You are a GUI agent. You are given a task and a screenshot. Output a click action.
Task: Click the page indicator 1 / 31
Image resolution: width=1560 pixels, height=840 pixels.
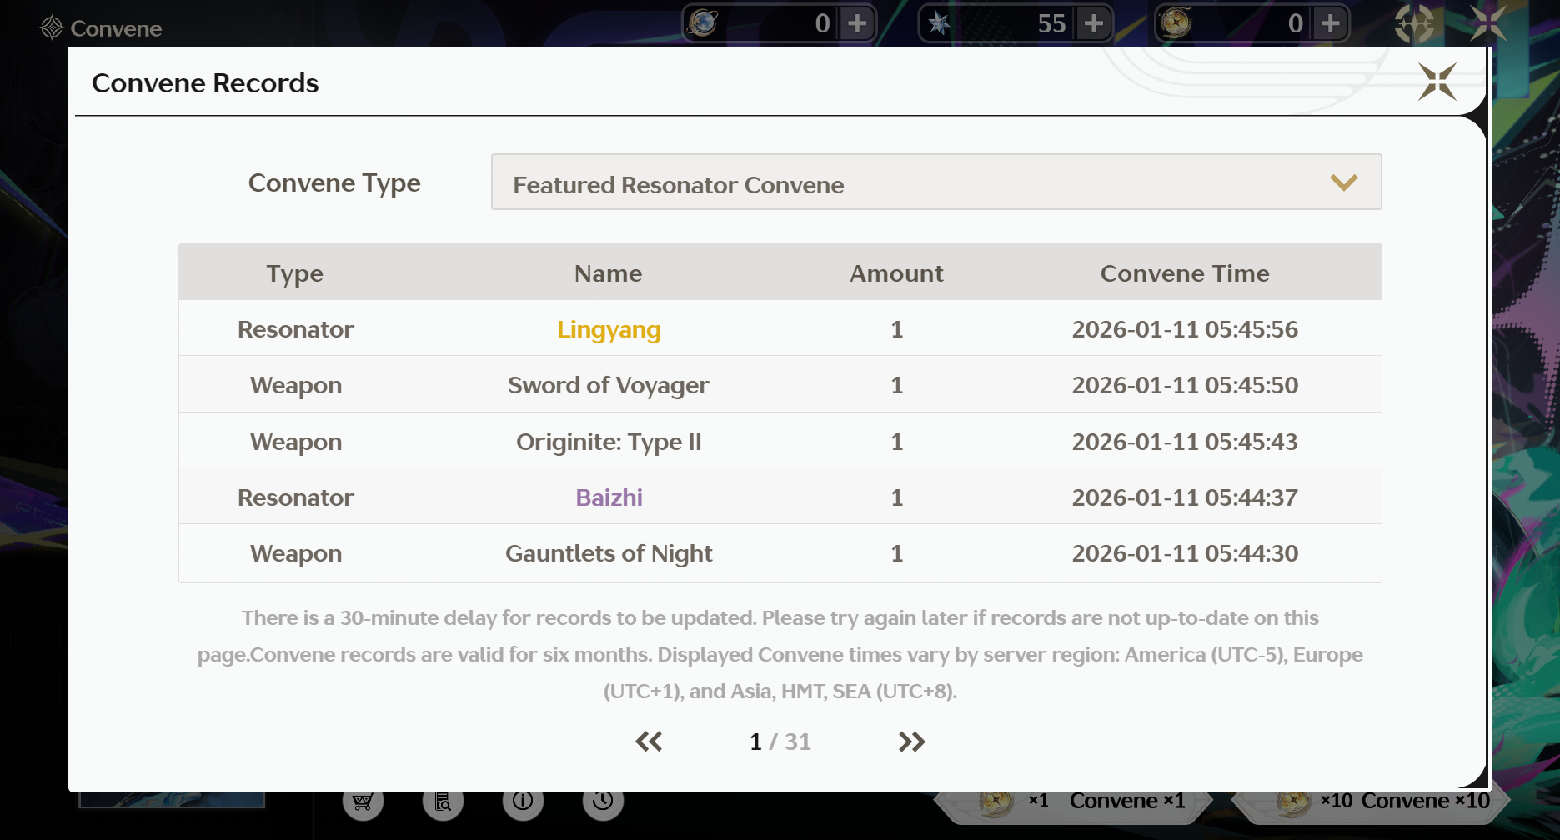point(780,742)
